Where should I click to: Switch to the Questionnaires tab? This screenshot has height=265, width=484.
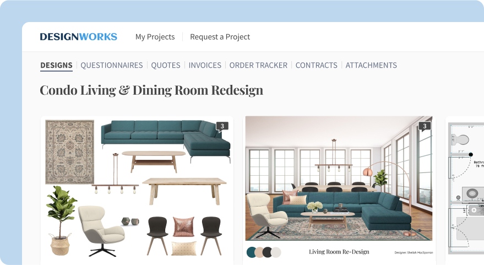112,65
